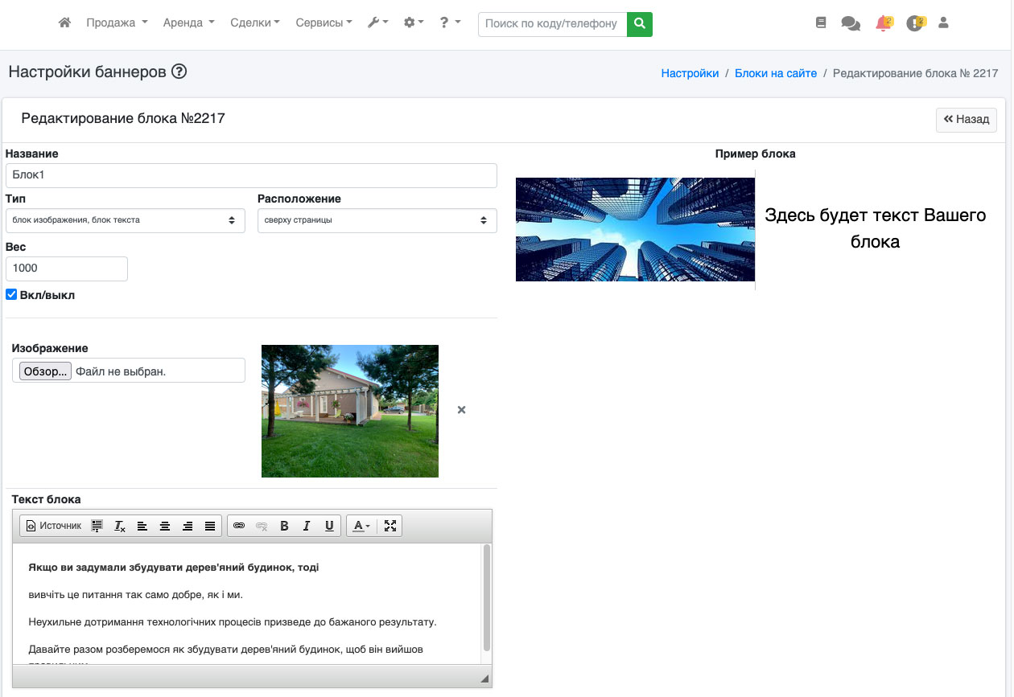Image resolution: width=1014 pixels, height=697 pixels.
Task: Click the remove formatting icon
Action: 120,526
